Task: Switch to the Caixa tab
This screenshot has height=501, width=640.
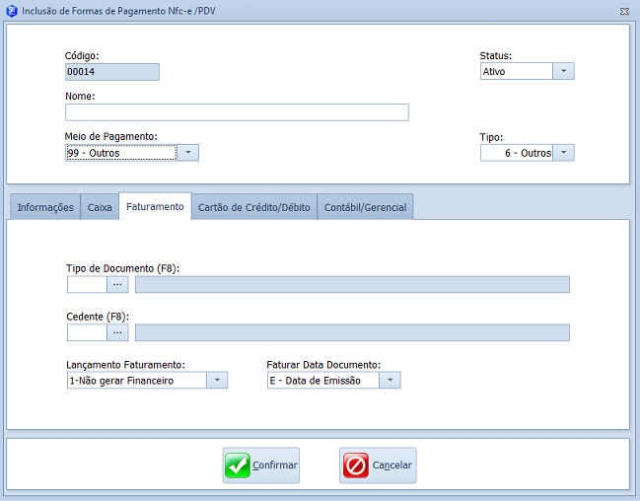Action: point(100,208)
